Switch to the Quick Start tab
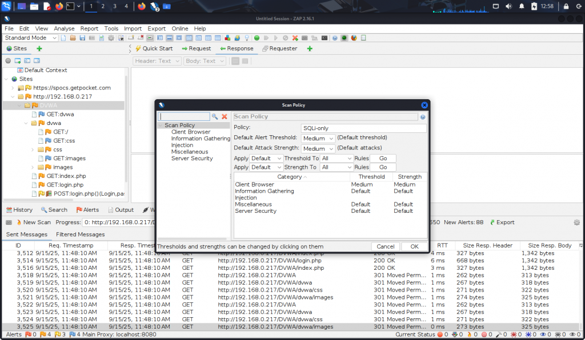The width and height of the screenshot is (585, 340). click(154, 48)
